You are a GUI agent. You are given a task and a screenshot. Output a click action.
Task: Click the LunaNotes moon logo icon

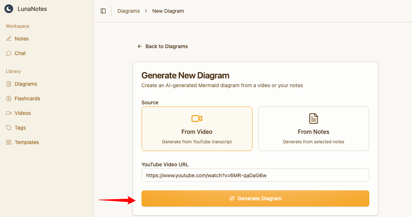9,9
